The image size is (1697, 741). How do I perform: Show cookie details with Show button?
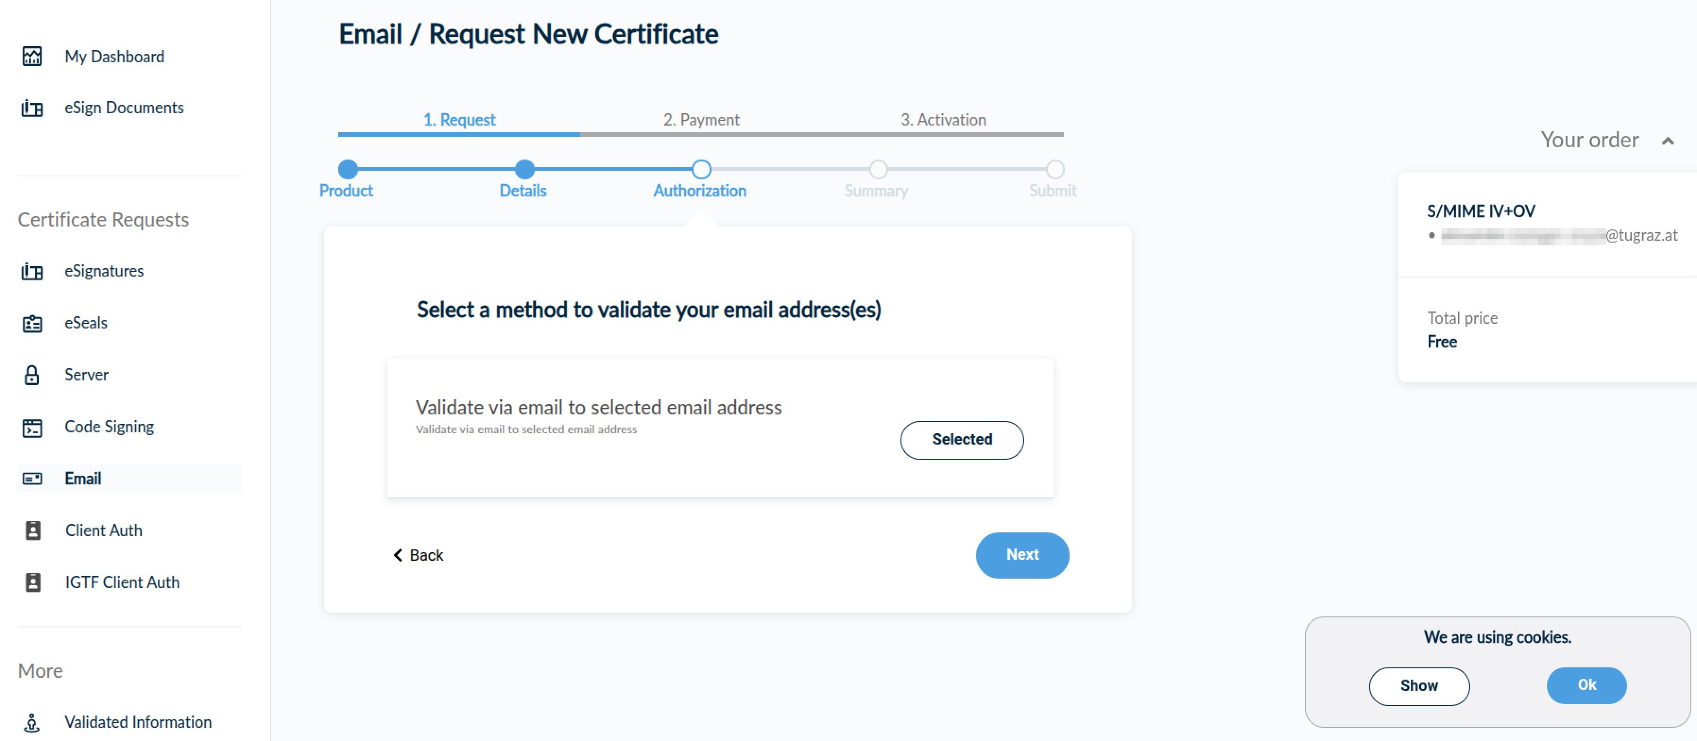pyautogui.click(x=1418, y=686)
